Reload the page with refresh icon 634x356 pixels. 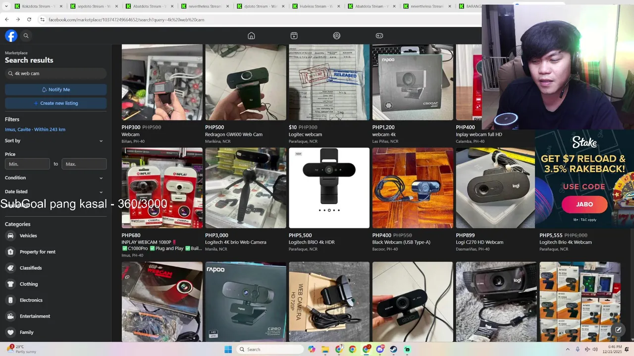click(x=29, y=19)
